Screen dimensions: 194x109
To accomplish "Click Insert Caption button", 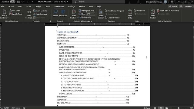I will click(101, 14).
